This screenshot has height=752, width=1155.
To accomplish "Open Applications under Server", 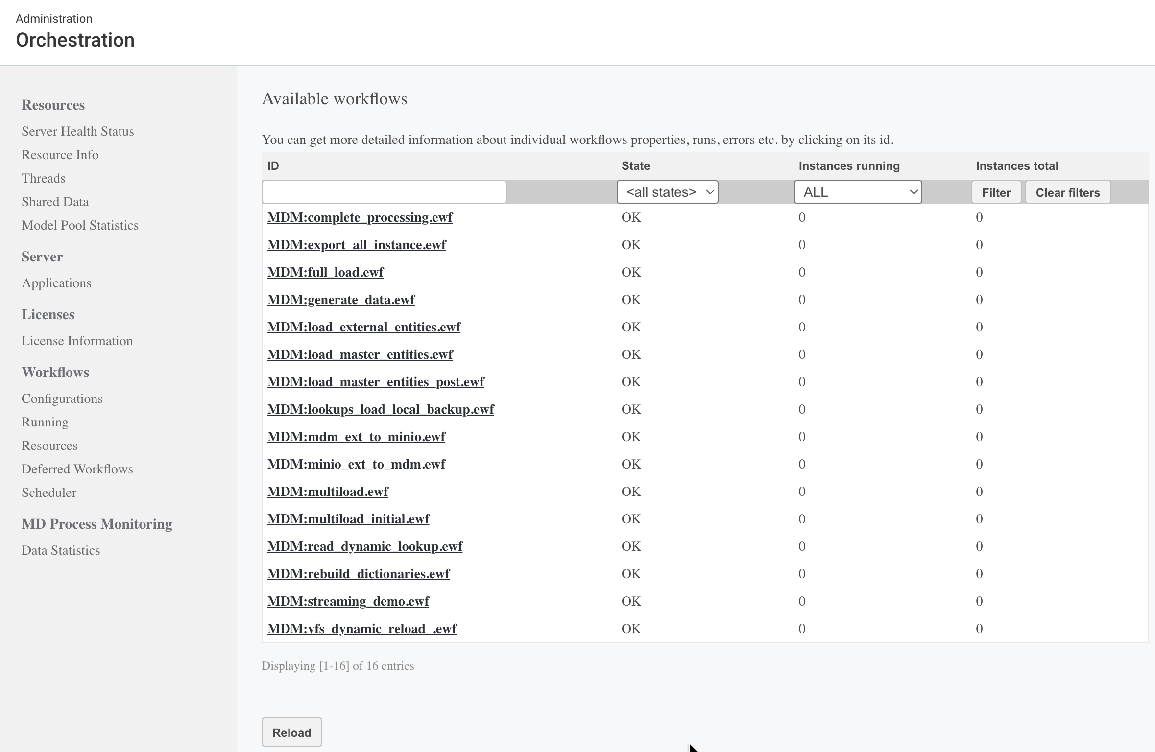I will (x=56, y=283).
